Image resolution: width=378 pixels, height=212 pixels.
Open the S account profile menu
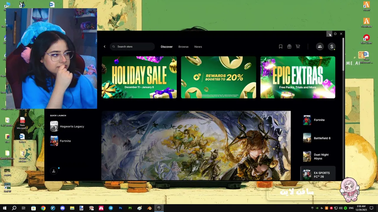(332, 47)
